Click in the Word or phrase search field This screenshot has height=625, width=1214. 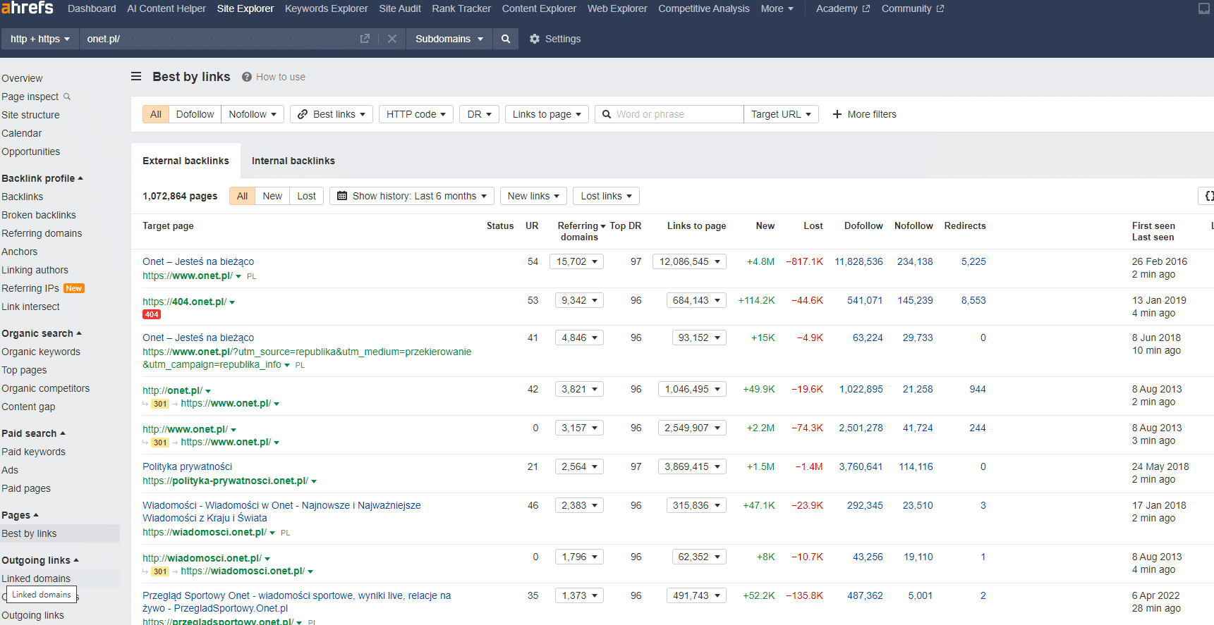[669, 114]
